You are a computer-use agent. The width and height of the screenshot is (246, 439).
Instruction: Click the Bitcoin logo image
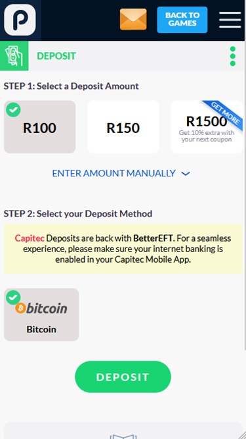click(x=41, y=308)
